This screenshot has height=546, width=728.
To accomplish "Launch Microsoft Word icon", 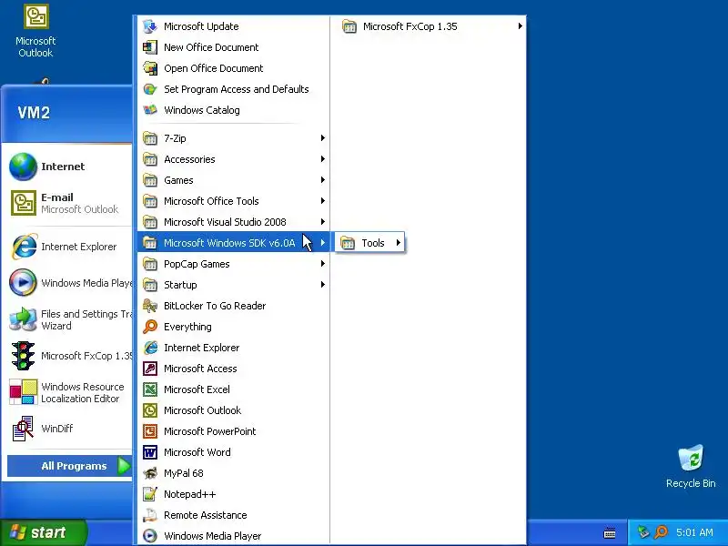I will (150, 451).
